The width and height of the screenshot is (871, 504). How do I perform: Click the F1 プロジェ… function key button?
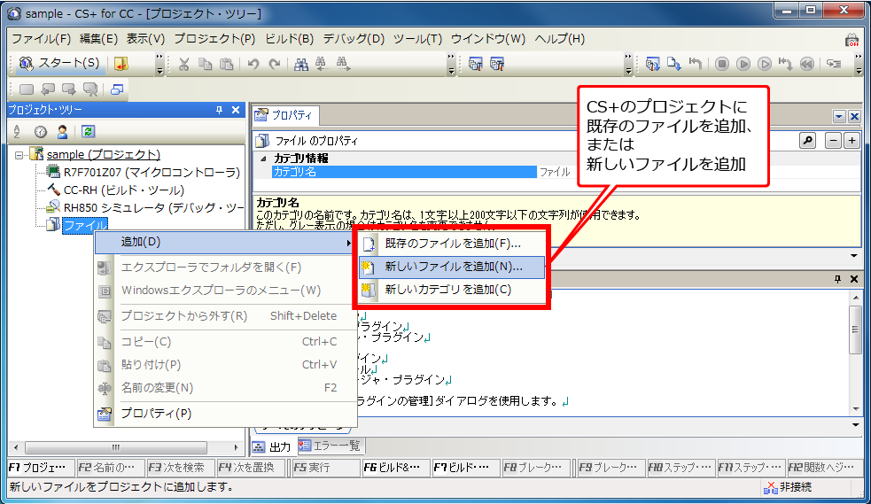(x=41, y=468)
